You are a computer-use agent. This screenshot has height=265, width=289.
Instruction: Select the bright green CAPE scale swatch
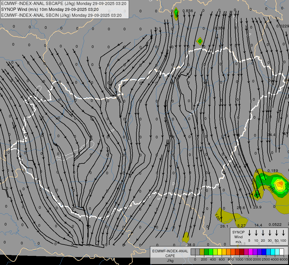[211, 252]
